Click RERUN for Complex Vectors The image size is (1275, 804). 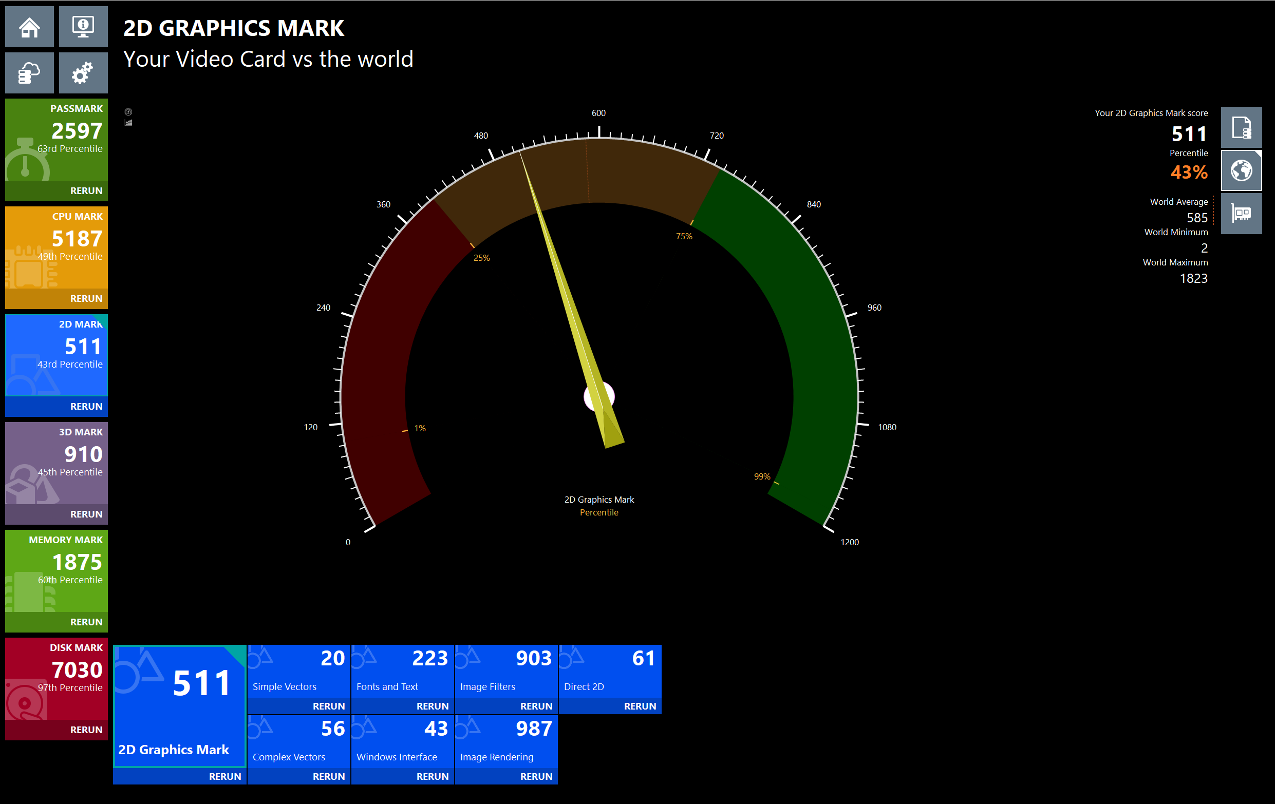click(329, 776)
